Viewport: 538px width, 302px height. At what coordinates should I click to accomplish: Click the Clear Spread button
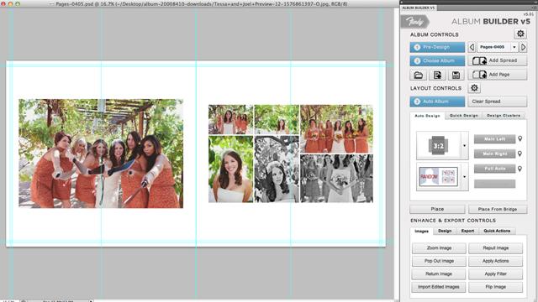point(497,102)
